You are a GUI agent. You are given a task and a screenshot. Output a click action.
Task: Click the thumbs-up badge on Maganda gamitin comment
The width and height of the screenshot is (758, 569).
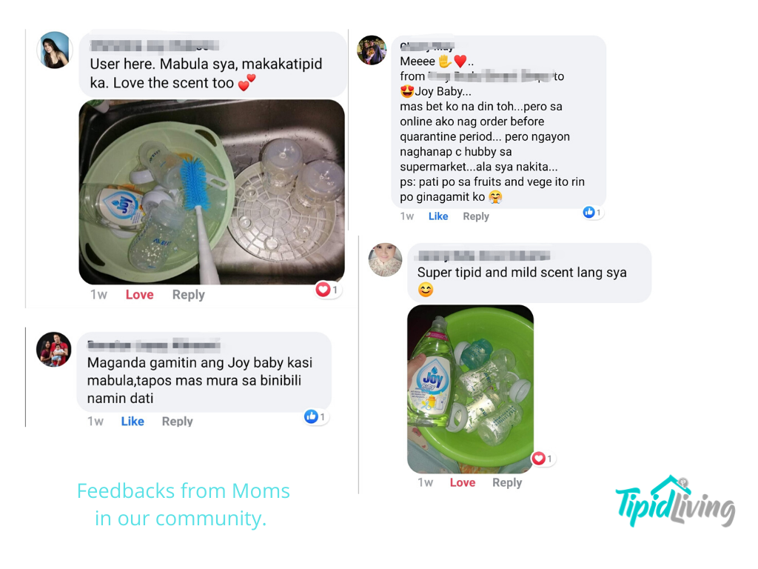315,416
